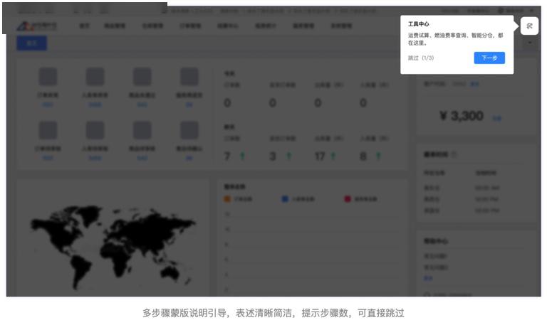Viewport: 552px width, 325px height.
Task: Click the statistic value 7
Action: [x=227, y=156]
